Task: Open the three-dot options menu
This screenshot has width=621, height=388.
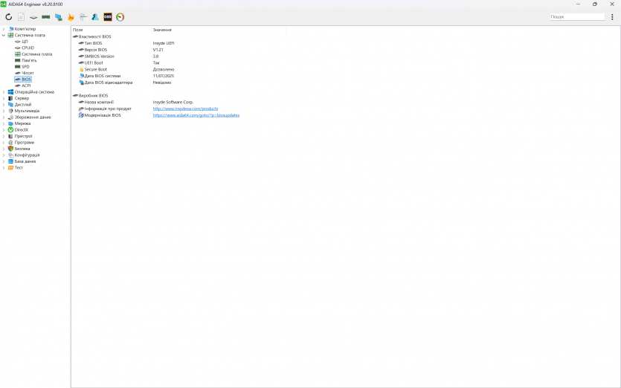Action: (x=612, y=17)
